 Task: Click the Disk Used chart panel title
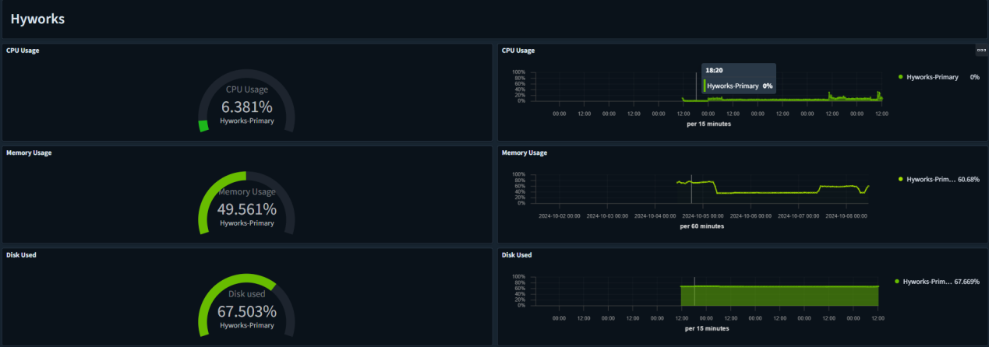(517, 254)
